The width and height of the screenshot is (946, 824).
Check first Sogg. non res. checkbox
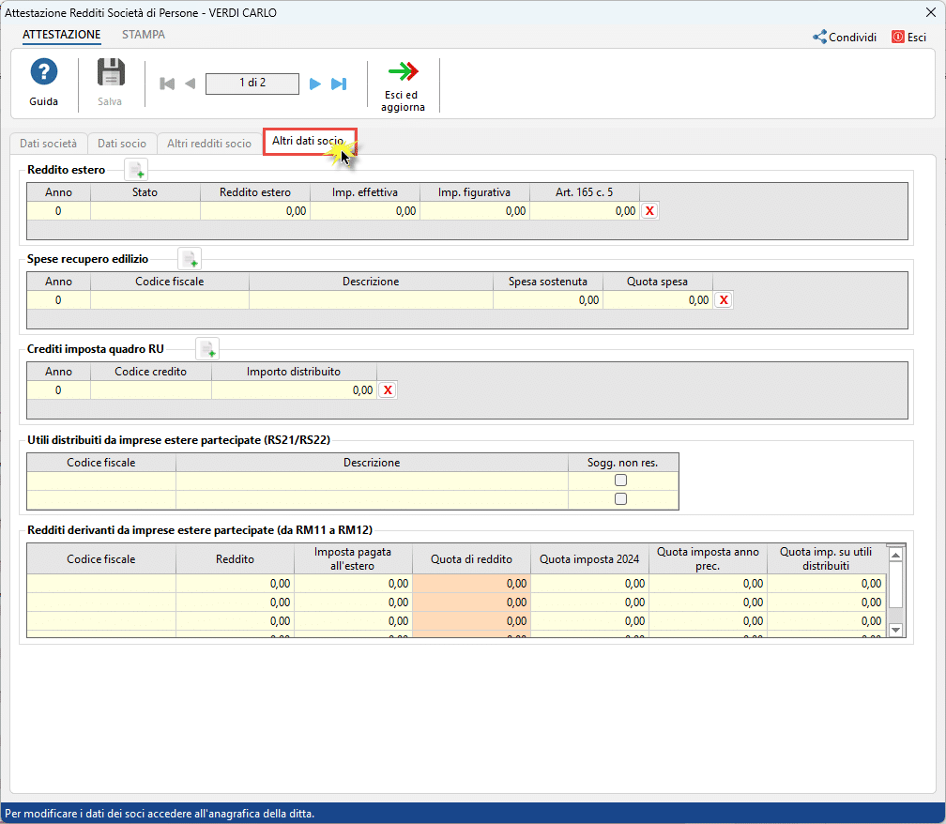tap(620, 481)
